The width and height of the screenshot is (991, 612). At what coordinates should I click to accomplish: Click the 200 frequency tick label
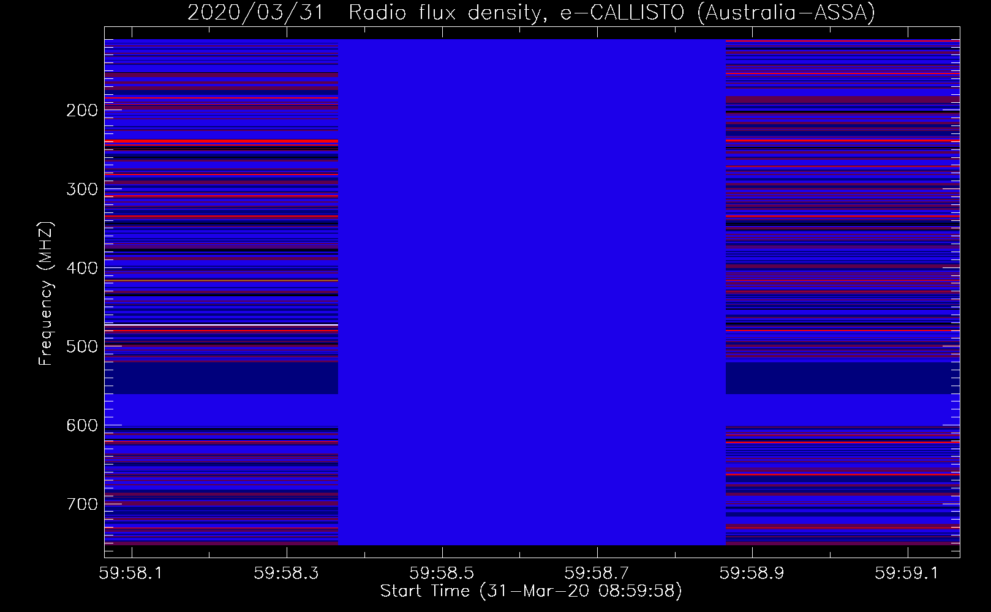[82, 110]
